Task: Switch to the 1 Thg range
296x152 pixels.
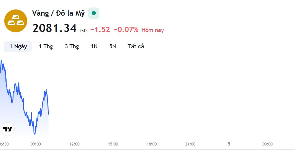Action: pyautogui.click(x=46, y=46)
